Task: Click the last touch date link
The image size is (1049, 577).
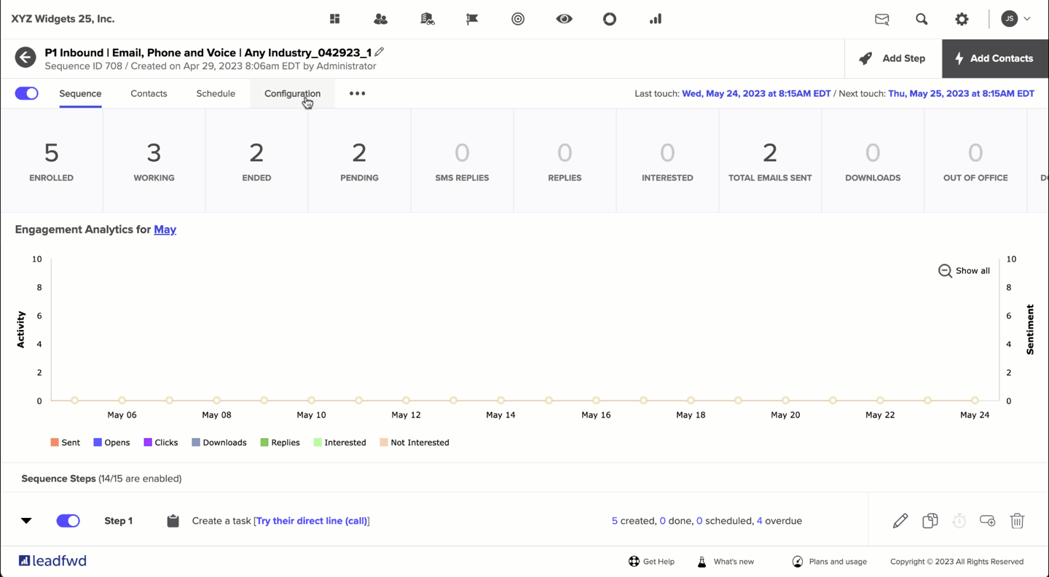Action: (x=756, y=93)
